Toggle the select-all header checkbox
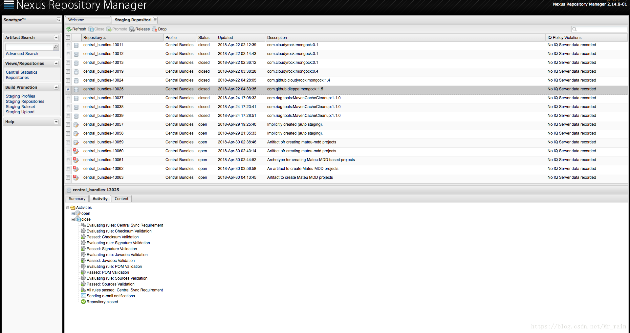Screen dimensions: 630x333 click(x=68, y=38)
